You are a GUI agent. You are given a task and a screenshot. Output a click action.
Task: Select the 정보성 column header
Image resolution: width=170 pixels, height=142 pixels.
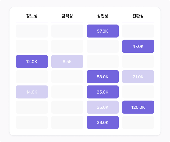coord(32,16)
